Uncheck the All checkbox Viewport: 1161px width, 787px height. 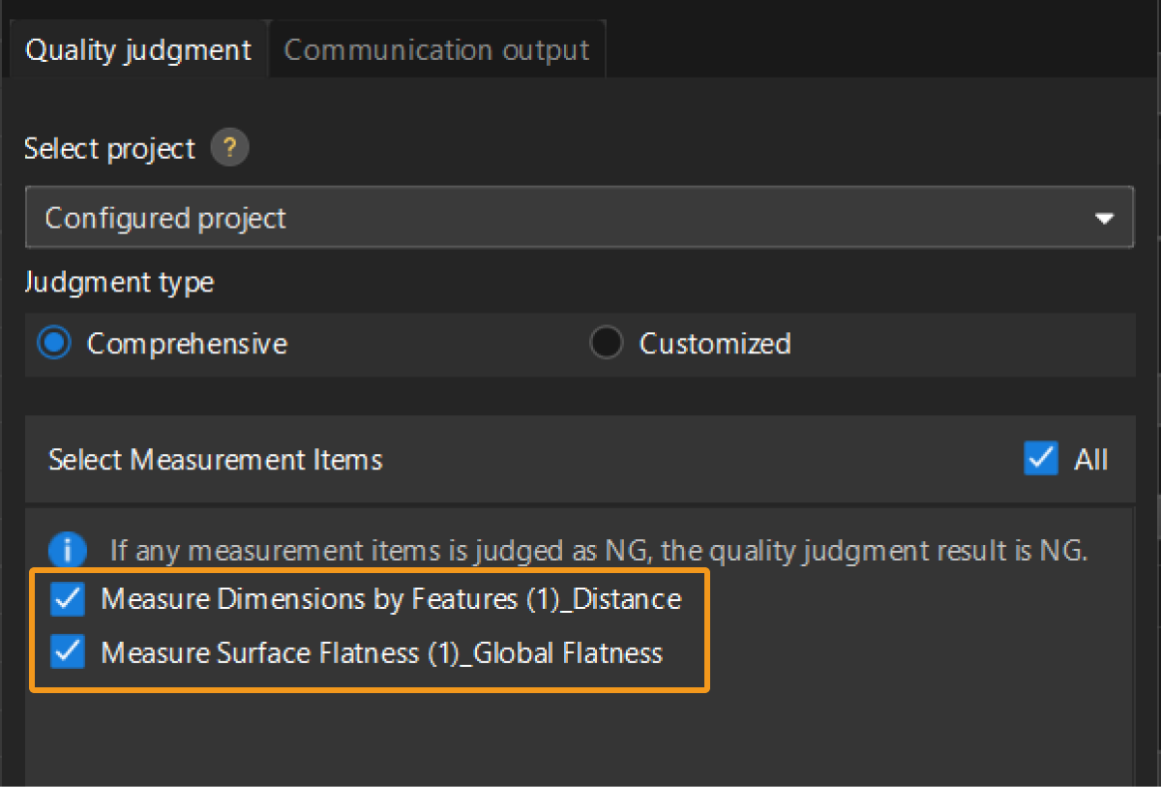click(1040, 459)
